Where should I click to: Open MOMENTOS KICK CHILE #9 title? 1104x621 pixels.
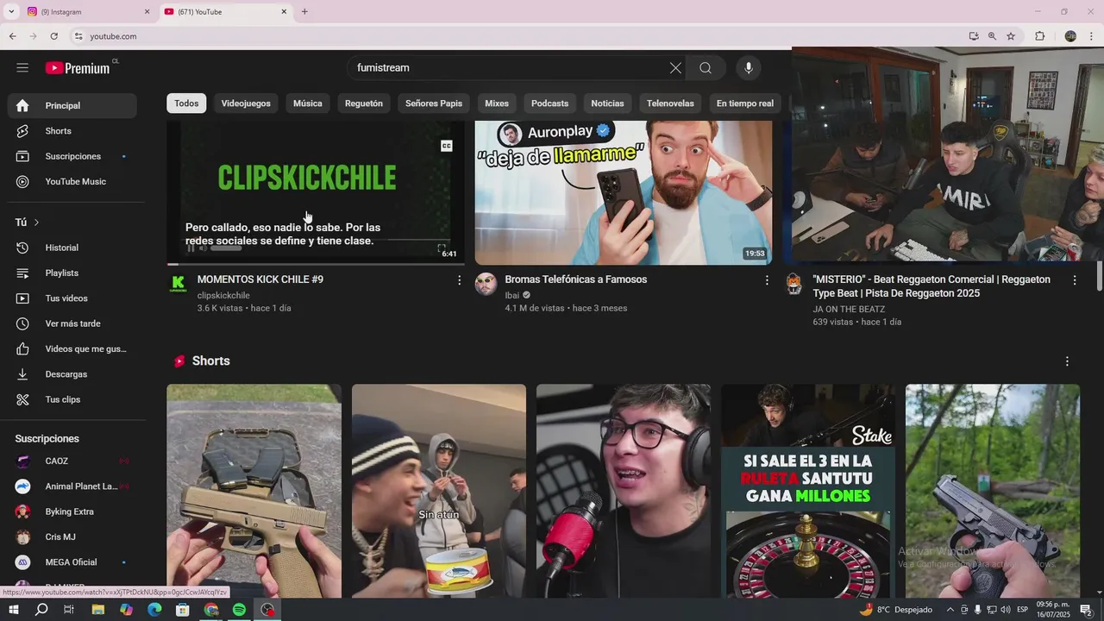click(260, 279)
